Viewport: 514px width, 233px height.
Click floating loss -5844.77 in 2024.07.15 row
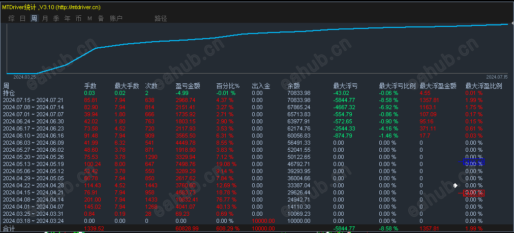[344, 100]
